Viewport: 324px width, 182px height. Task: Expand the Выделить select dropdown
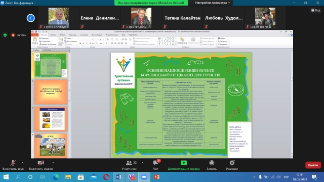point(223,44)
